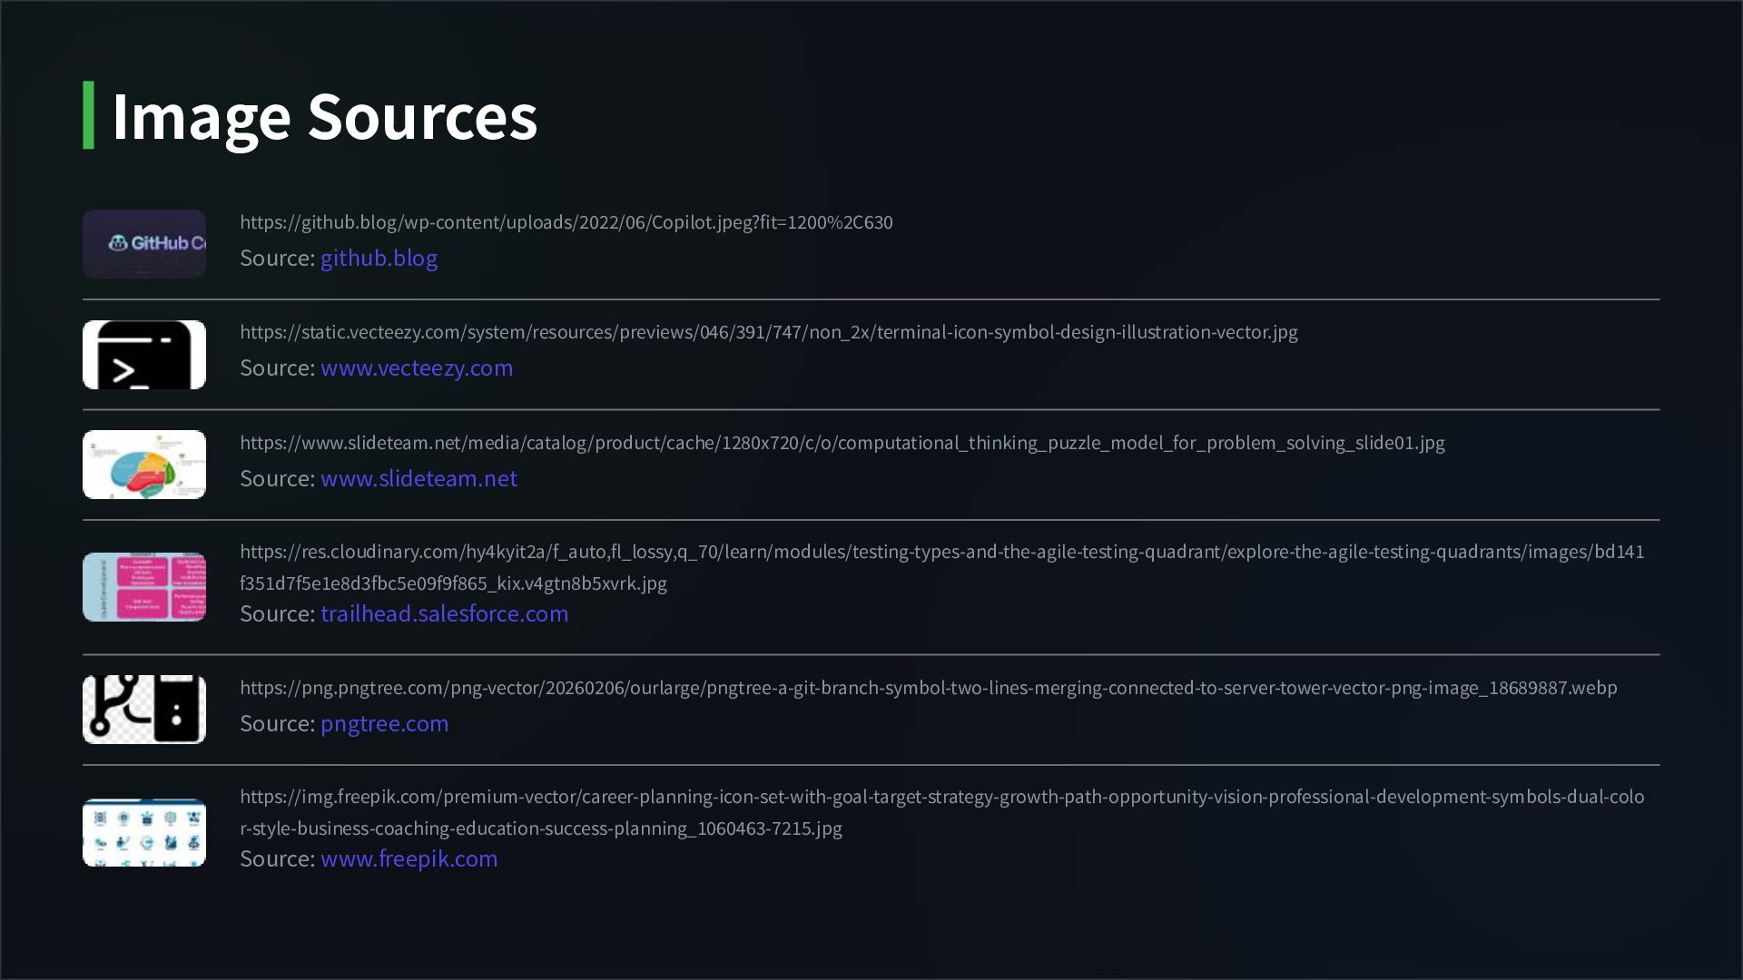The height and width of the screenshot is (980, 1743).
Task: Click the static.vecteezy.com terminal icon URL
Action: (769, 332)
